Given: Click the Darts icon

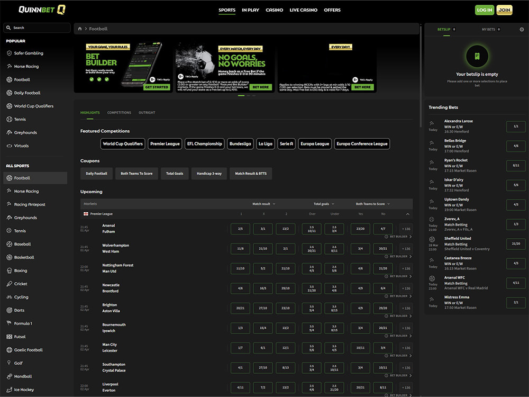Looking at the screenshot, I should 9,310.
